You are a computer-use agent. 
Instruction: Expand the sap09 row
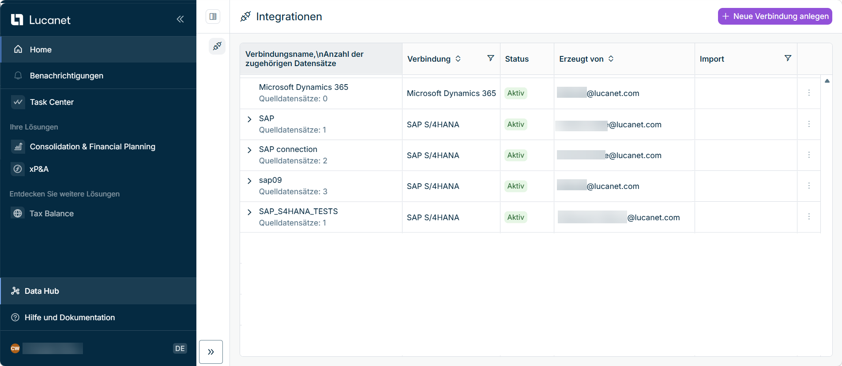click(249, 181)
